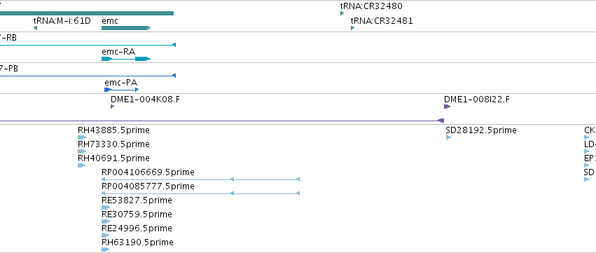This screenshot has width=596, height=253.
Task: Select the tRNA:M-i:61D gene arrow
Action: point(35,28)
